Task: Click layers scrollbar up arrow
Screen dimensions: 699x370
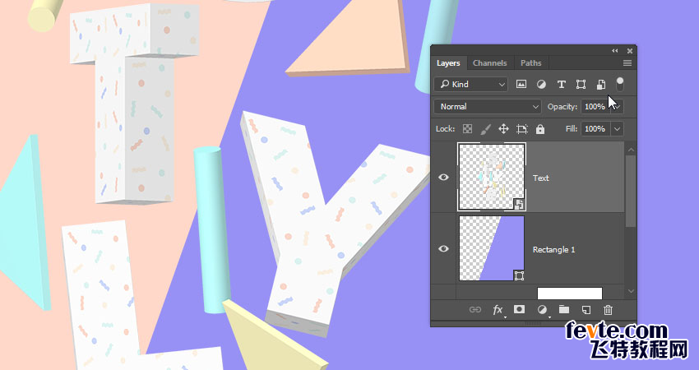Action: [631, 150]
